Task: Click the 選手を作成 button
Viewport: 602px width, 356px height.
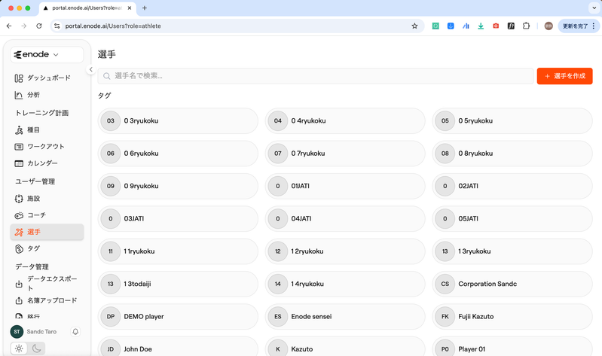Action: pyautogui.click(x=564, y=76)
